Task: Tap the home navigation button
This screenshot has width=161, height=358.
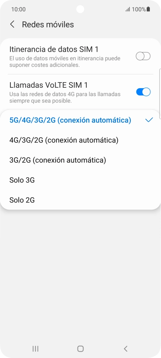Action: (x=80, y=348)
